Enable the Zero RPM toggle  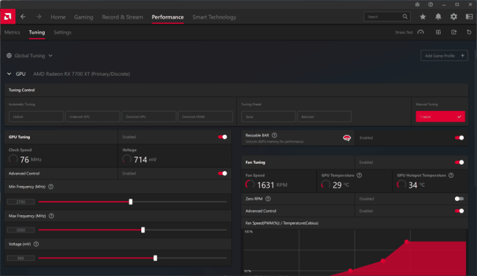click(x=459, y=199)
